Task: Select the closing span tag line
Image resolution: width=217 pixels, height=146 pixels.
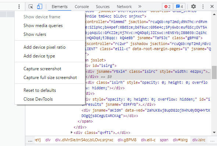Action: click(x=85, y=121)
